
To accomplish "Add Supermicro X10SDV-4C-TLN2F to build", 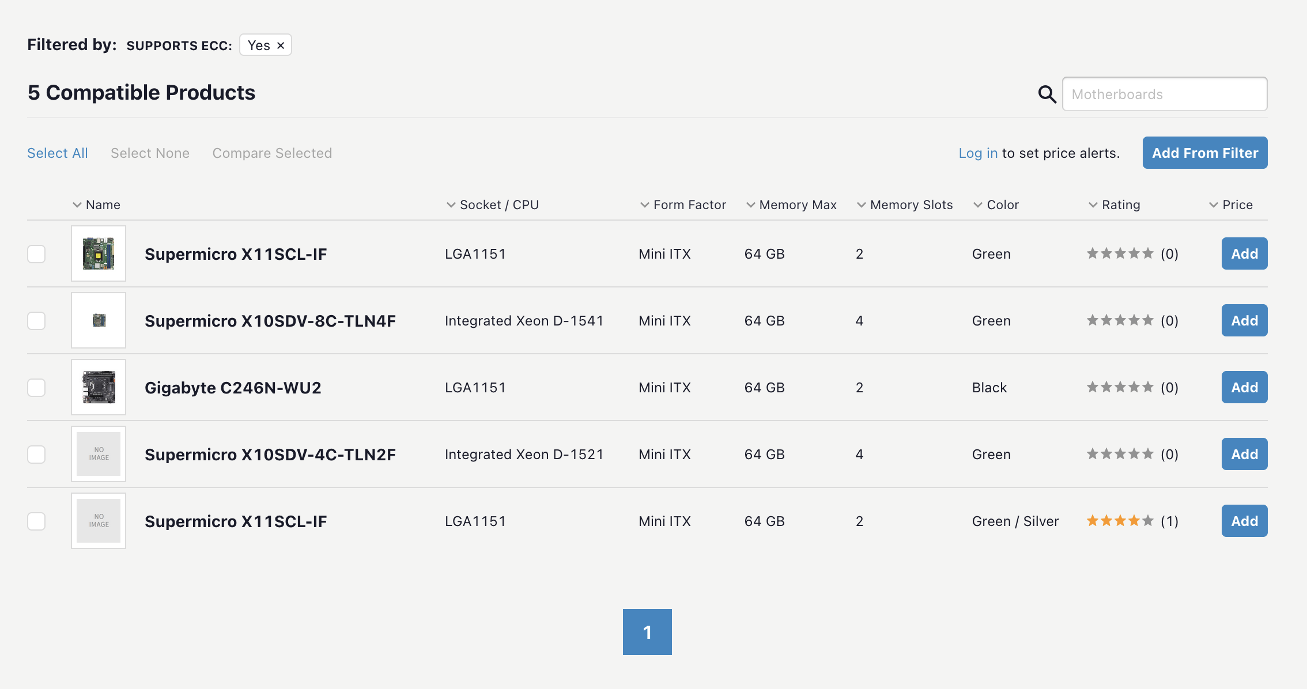I will (x=1245, y=454).
